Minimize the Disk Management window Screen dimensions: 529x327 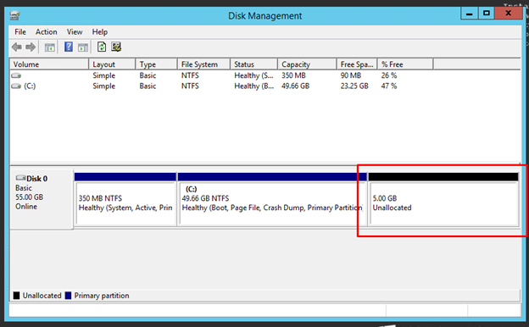[469, 14]
